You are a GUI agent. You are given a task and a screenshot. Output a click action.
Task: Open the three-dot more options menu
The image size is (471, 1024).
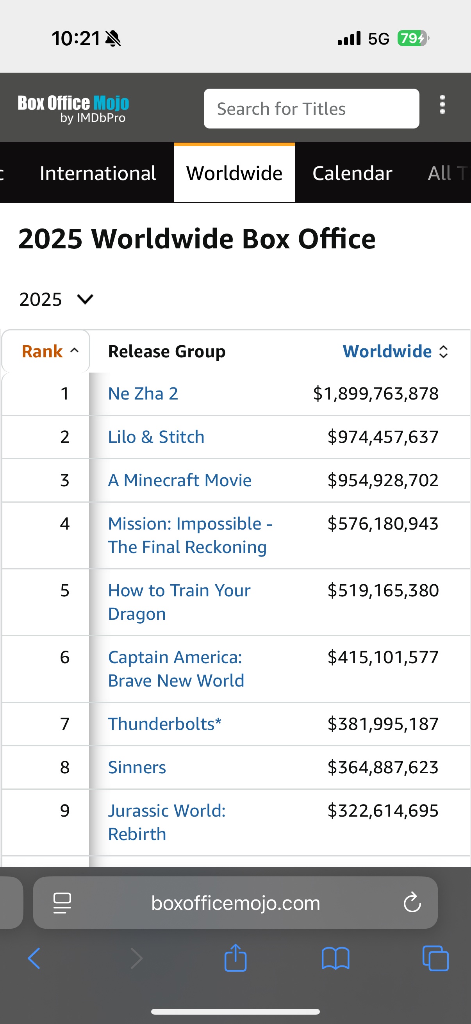pyautogui.click(x=442, y=105)
